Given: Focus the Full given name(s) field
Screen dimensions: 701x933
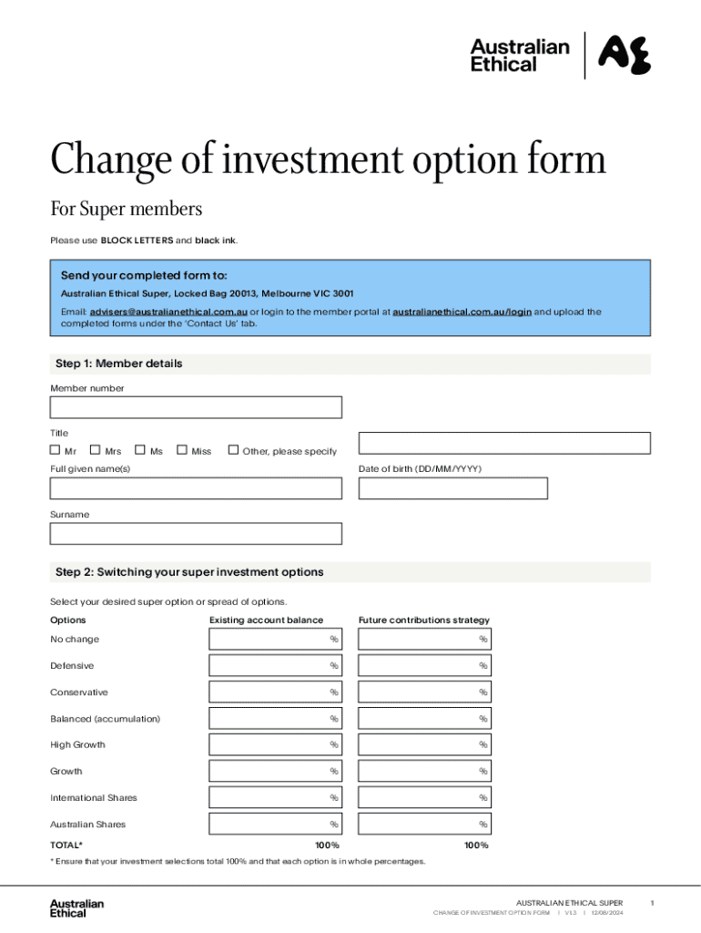Looking at the screenshot, I should [196, 488].
